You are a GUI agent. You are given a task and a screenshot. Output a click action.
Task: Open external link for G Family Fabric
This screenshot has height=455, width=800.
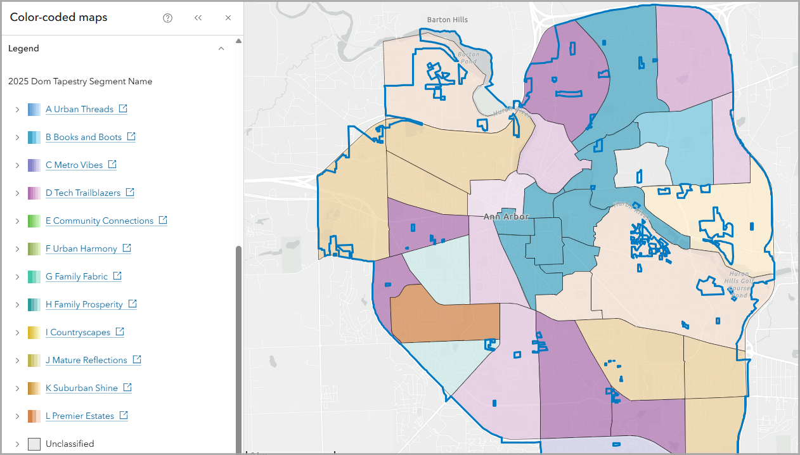click(x=117, y=276)
